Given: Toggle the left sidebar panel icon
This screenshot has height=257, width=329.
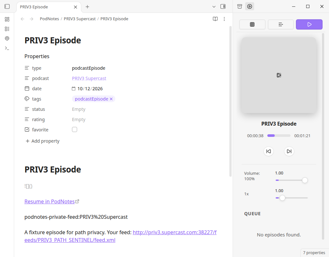Looking at the screenshot, I should coord(7,6).
